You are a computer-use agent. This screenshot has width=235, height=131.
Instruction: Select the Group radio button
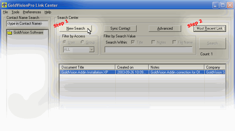[83, 42]
